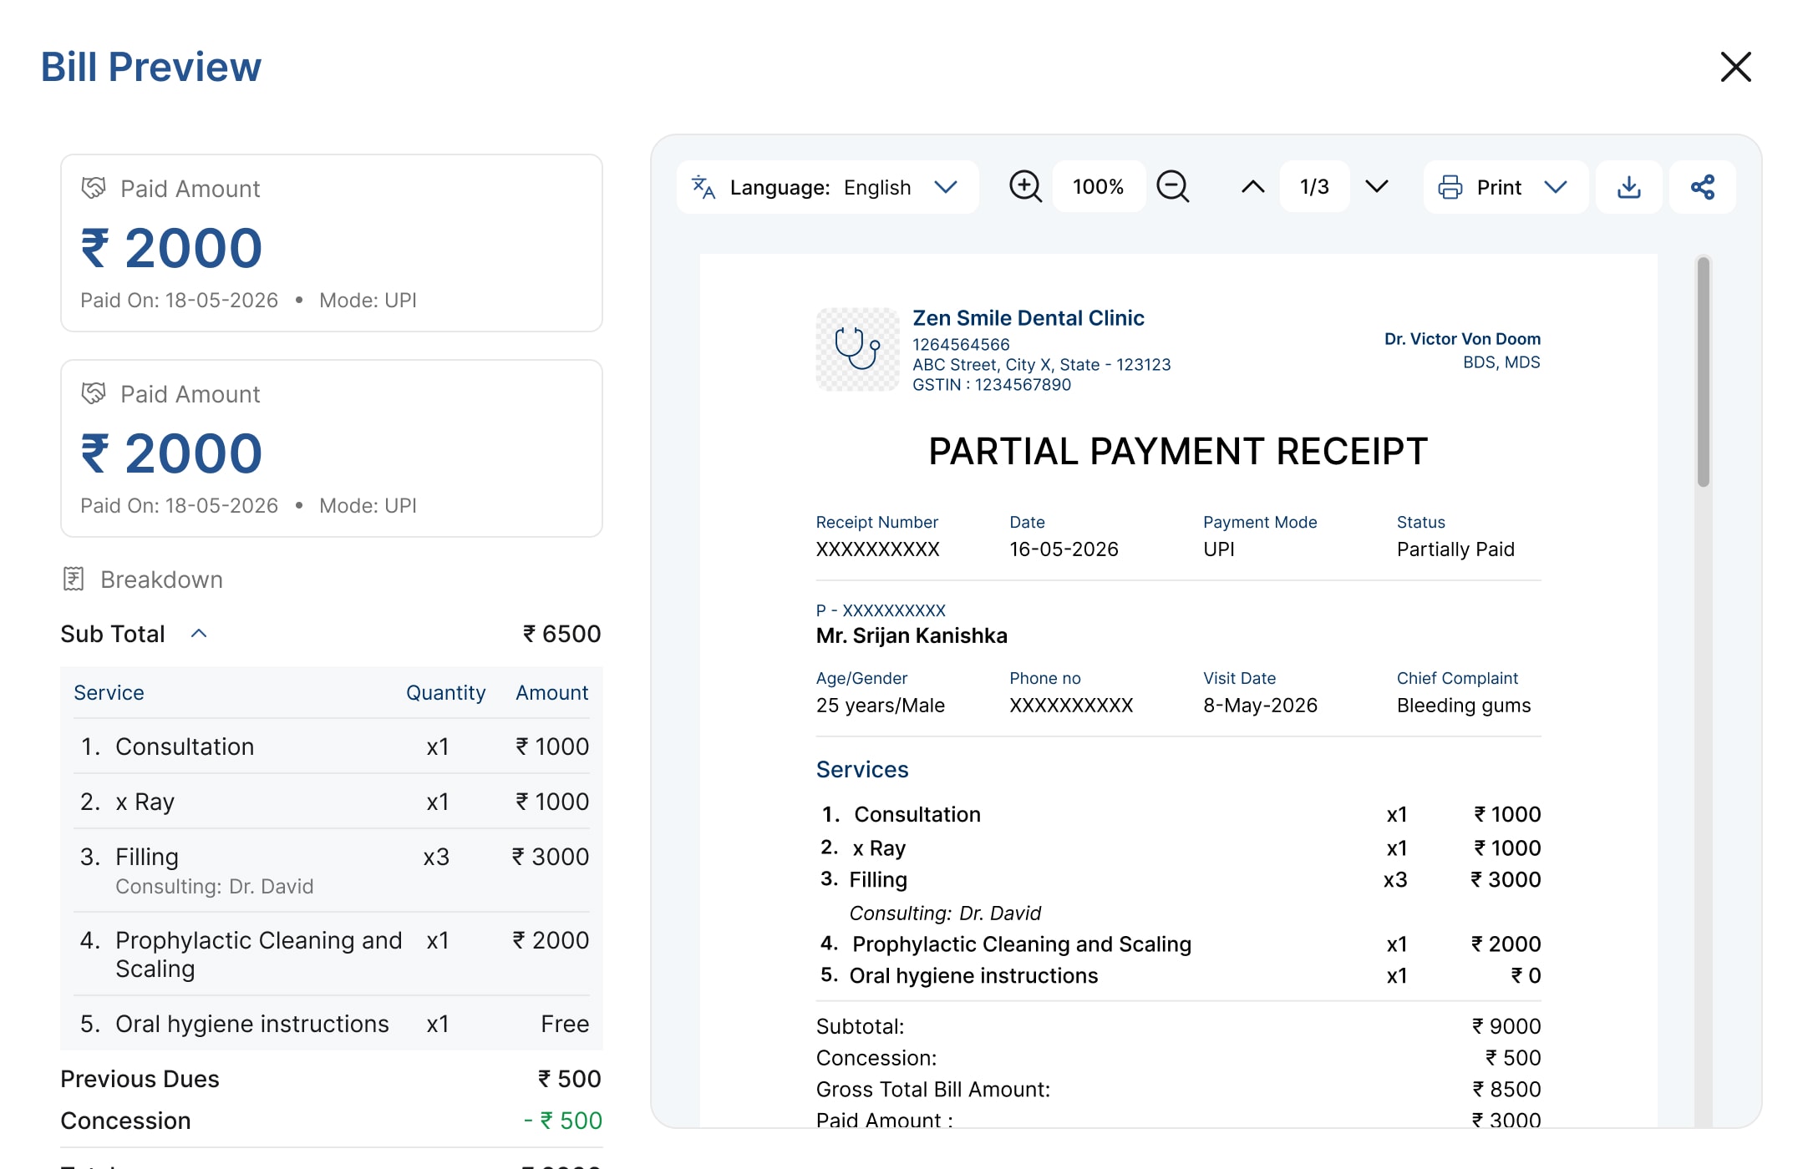The height and width of the screenshot is (1169, 1803).
Task: Click the Receipt Number XXXXXXXXXX value
Action: pyautogui.click(x=877, y=549)
